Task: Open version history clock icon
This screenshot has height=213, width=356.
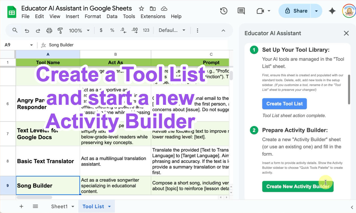Action: [224, 11]
